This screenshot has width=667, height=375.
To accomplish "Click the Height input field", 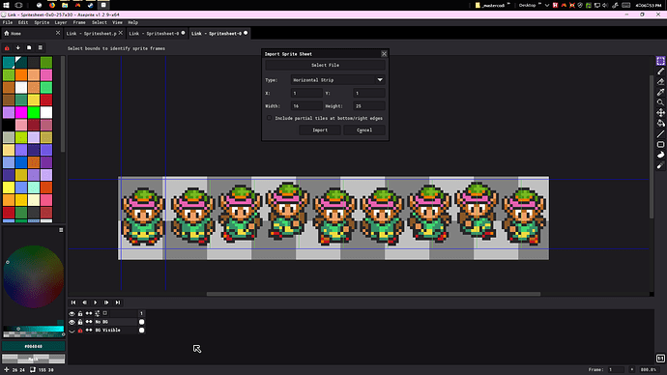I will point(369,106).
